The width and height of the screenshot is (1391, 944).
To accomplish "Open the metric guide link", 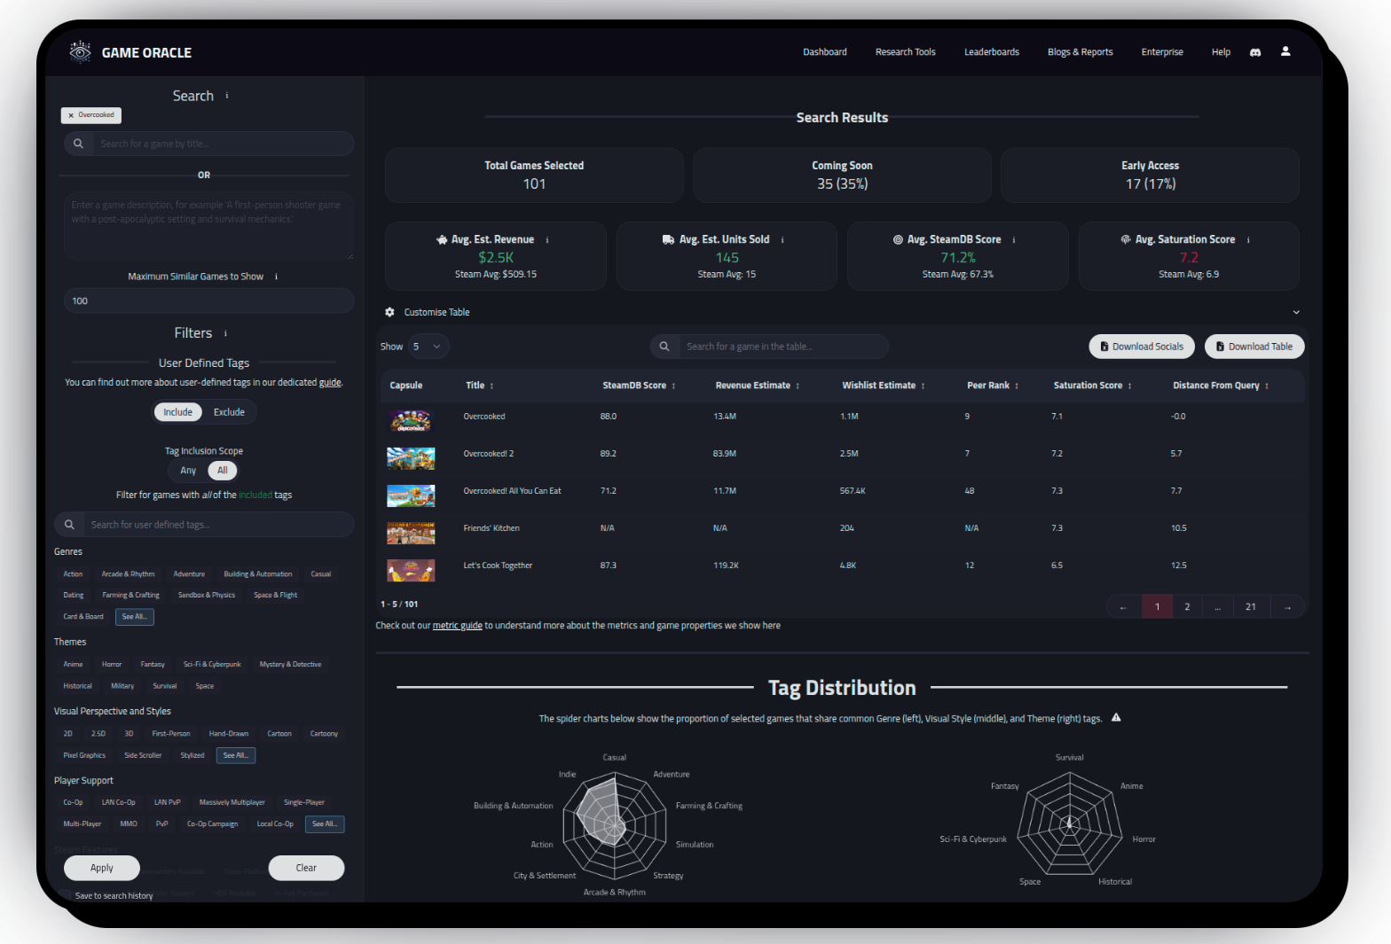I will click(457, 626).
